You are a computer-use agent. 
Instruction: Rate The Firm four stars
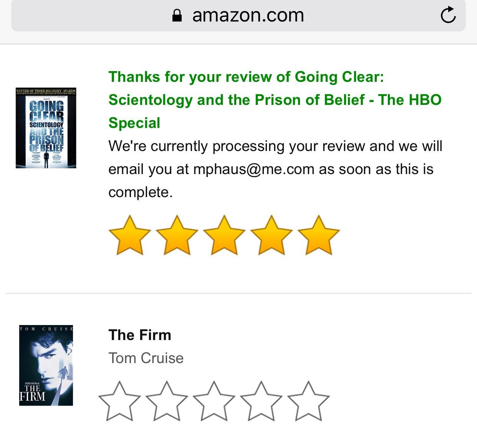[261, 401]
